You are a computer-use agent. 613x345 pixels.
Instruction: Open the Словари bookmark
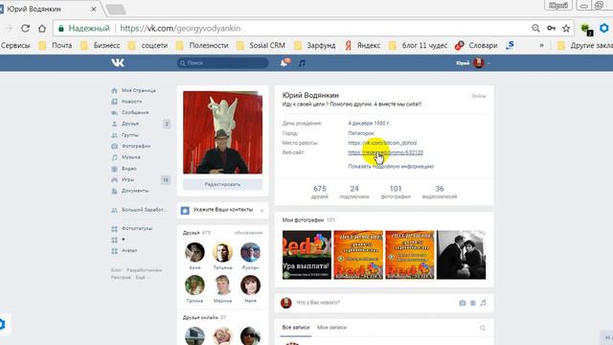coord(476,45)
